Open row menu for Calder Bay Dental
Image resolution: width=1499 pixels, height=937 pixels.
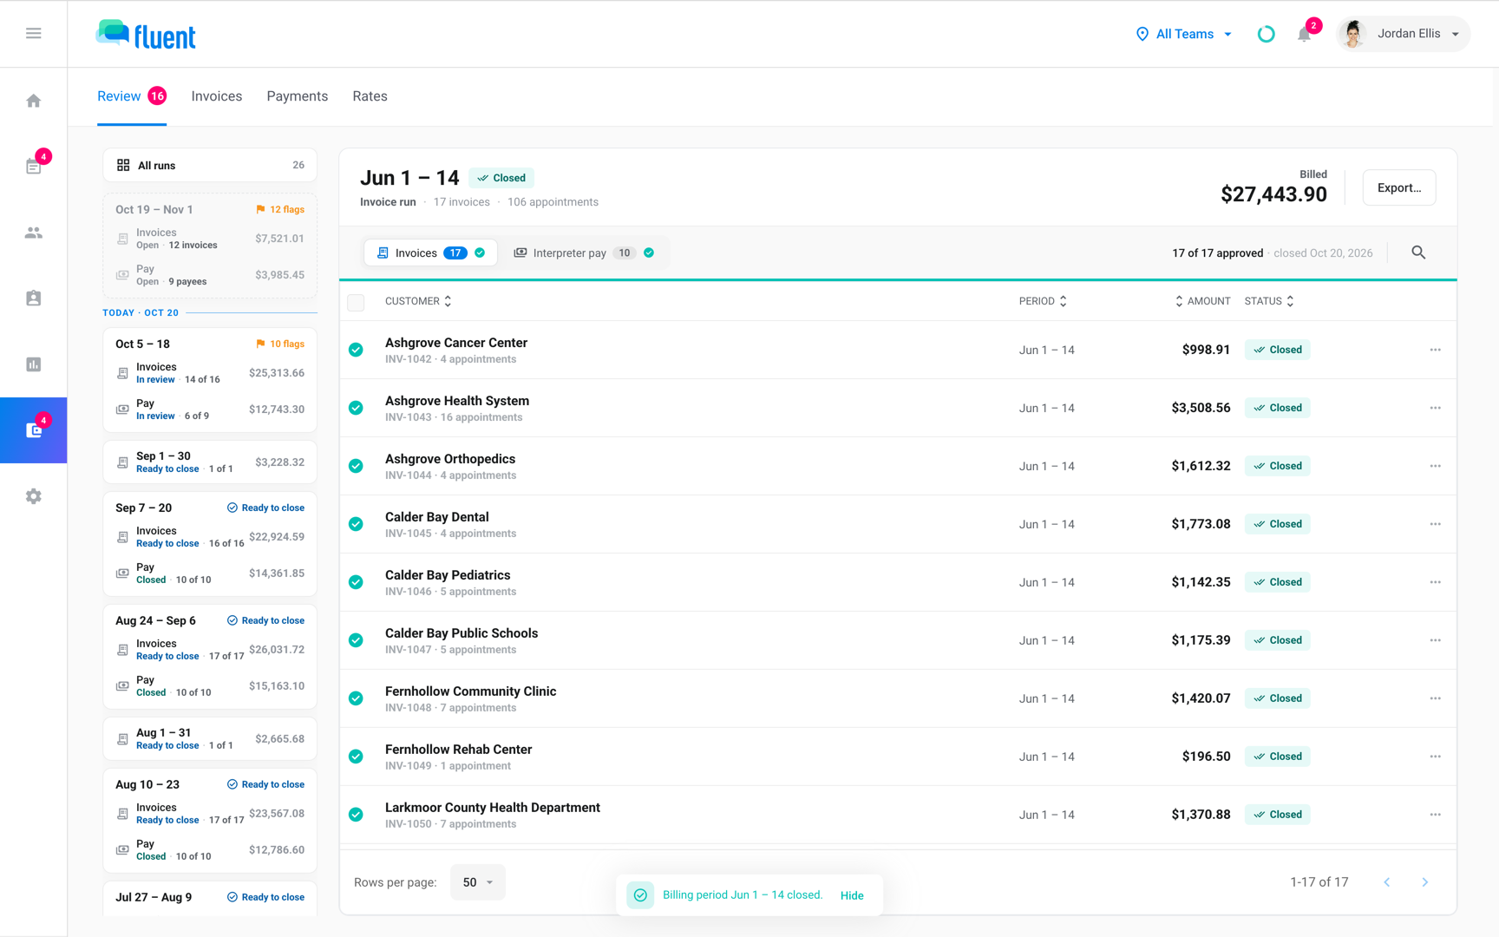(x=1435, y=524)
